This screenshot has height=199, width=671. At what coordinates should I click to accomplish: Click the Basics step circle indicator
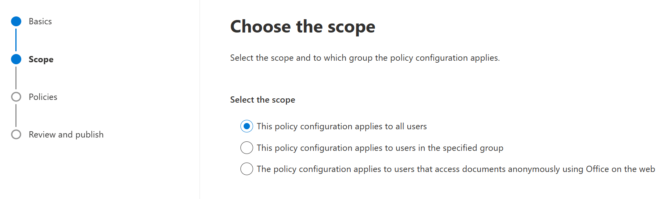16,22
